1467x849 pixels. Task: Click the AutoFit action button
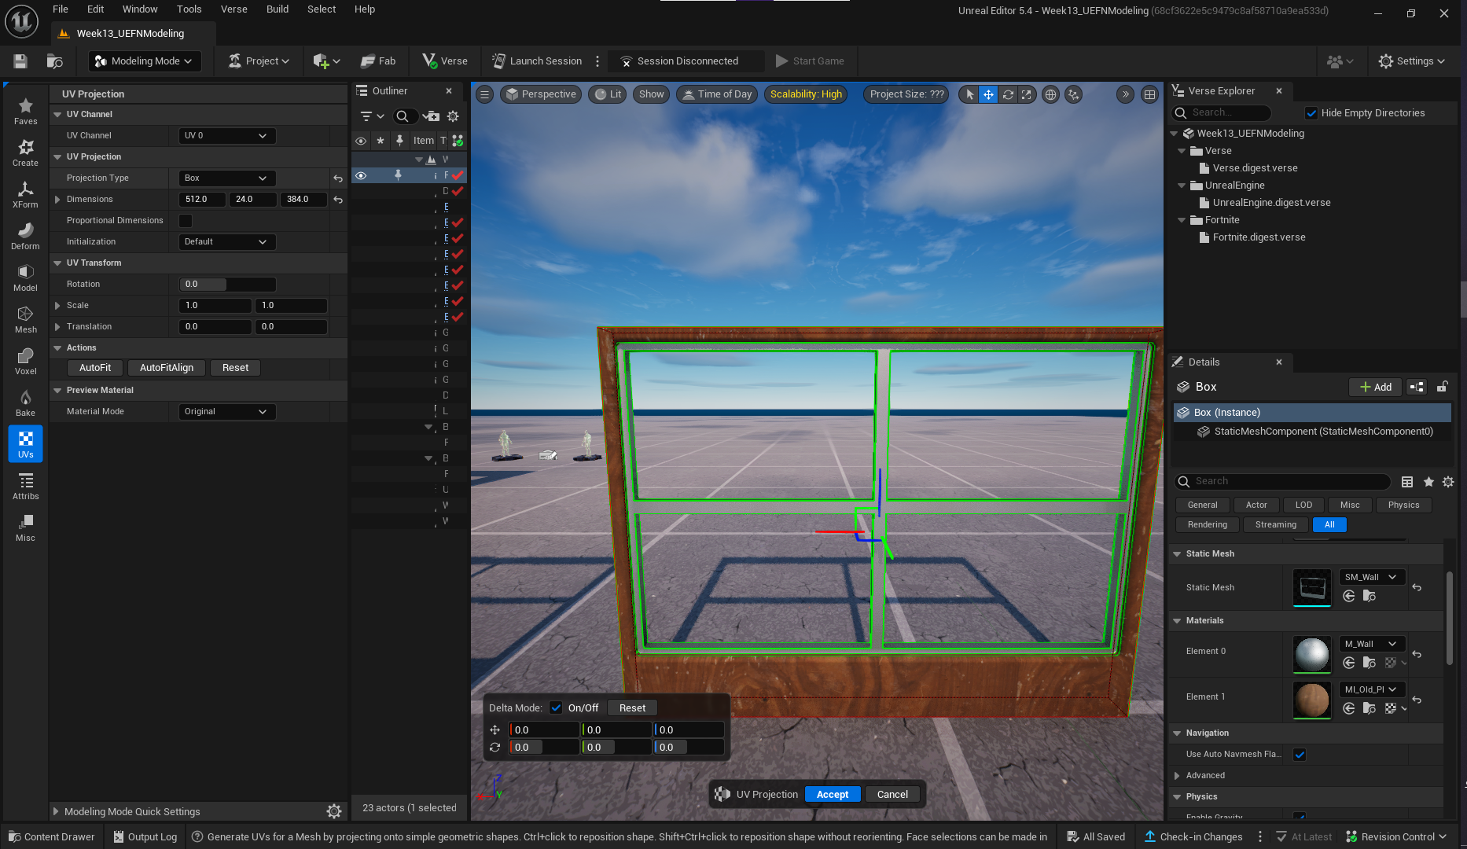click(95, 368)
